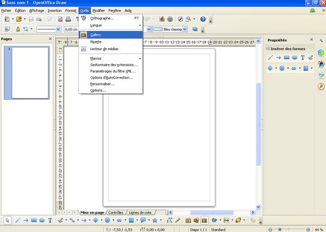Open the Fichier menu
This screenshot has height=232, width=326.
(x=6, y=11)
